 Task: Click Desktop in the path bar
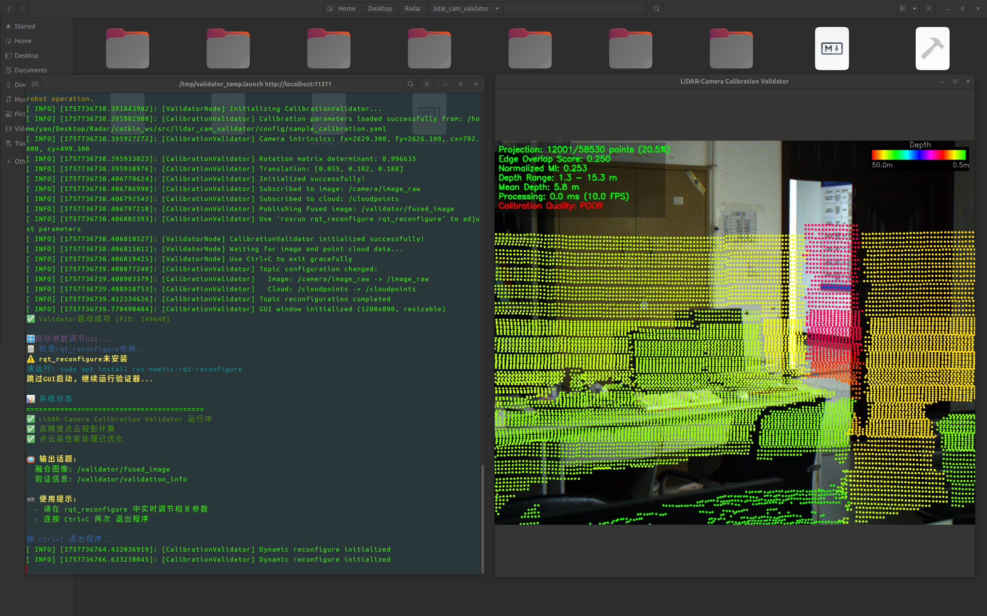(379, 8)
